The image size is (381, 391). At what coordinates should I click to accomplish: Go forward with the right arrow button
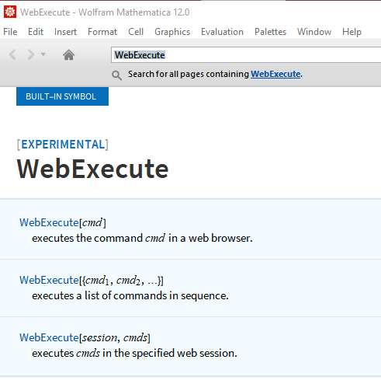(x=31, y=54)
